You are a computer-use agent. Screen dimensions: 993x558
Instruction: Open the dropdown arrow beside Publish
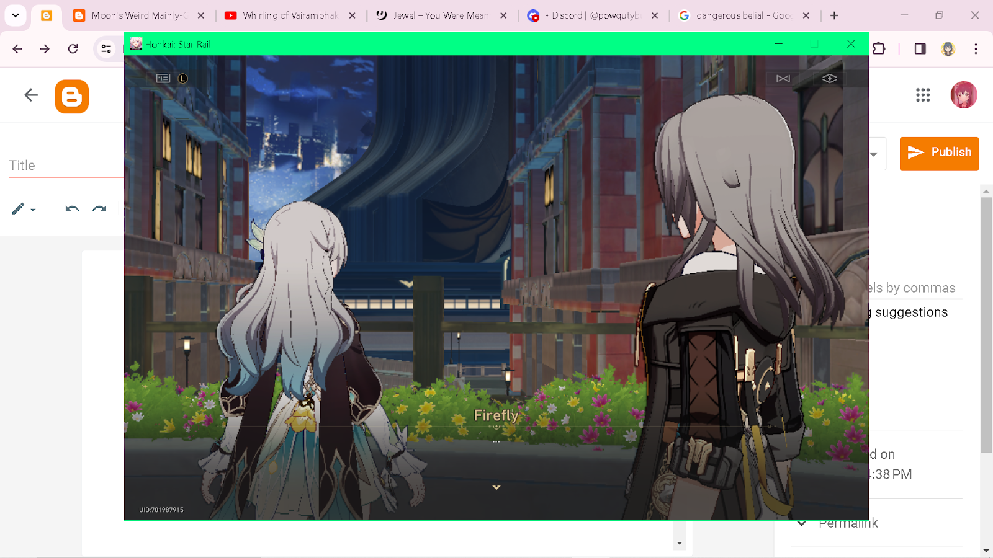point(874,154)
